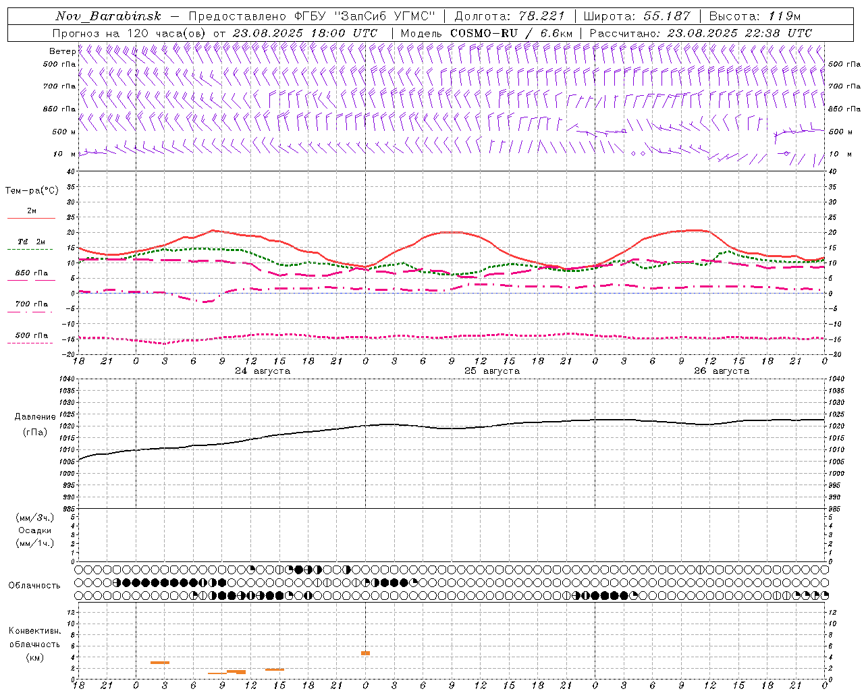
Task: Select the 850 гПа temperature legend entry
Action: click(x=31, y=273)
